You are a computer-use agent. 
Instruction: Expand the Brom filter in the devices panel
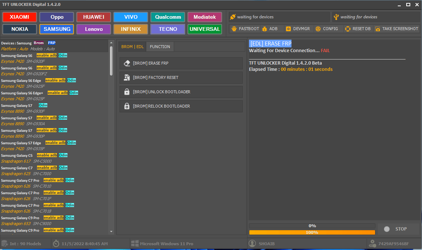(x=38, y=43)
